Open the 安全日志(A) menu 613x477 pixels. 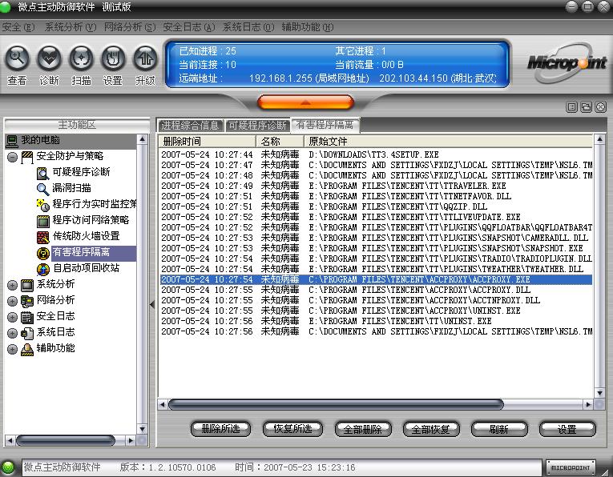[189, 27]
